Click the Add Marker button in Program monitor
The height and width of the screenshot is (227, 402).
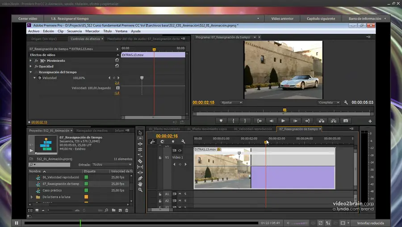click(221, 121)
